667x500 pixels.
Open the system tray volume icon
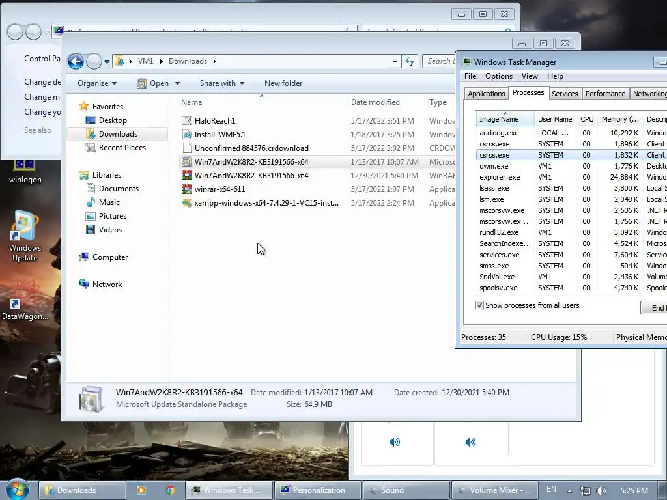pos(601,491)
